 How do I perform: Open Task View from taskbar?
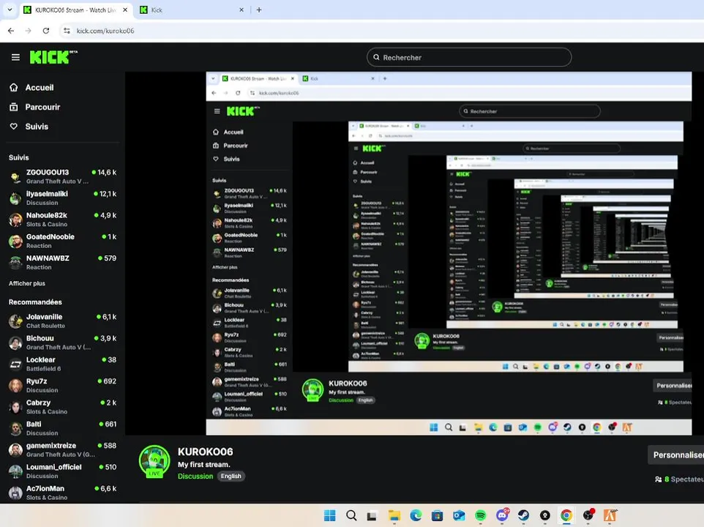pos(372,516)
